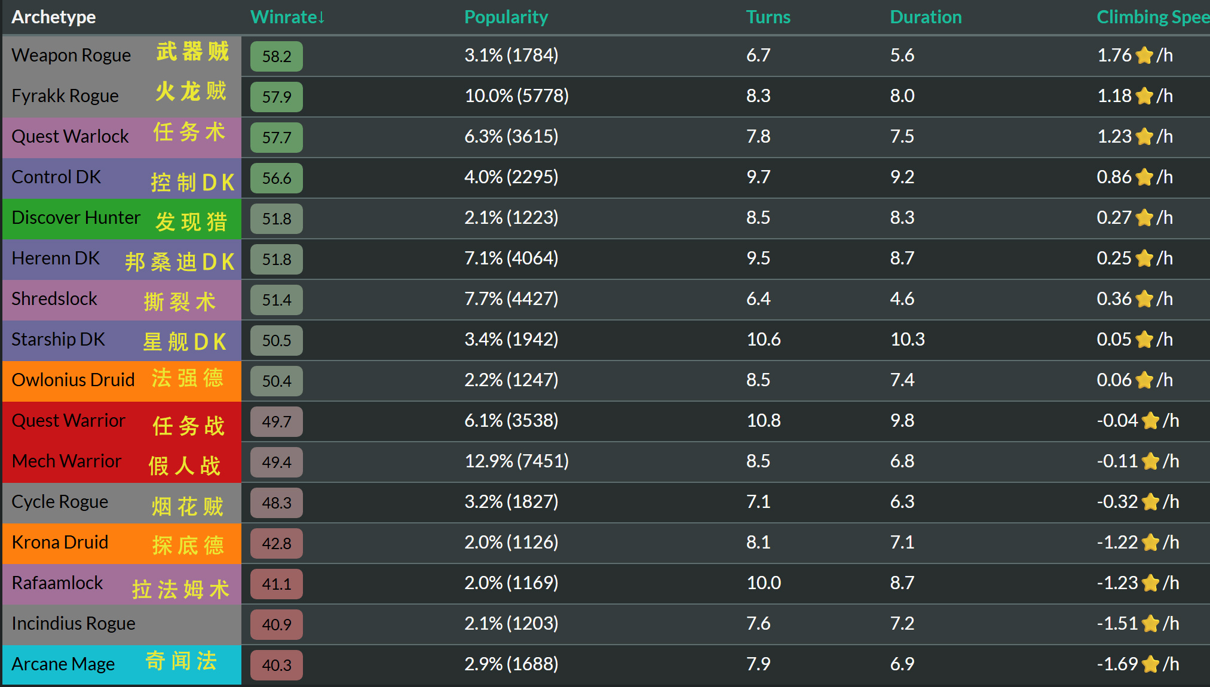Viewport: 1210px width, 687px height.
Task: Open the Starship DK archetype link
Action: tap(58, 340)
